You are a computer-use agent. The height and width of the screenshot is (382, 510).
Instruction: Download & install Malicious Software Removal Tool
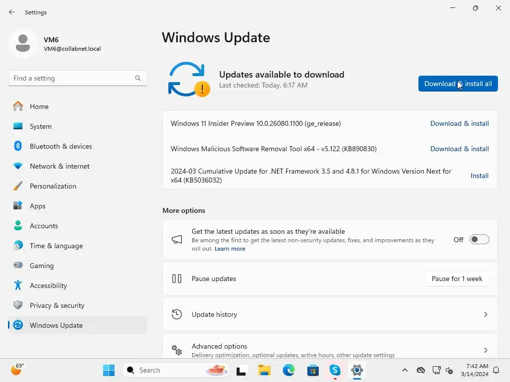coord(459,149)
